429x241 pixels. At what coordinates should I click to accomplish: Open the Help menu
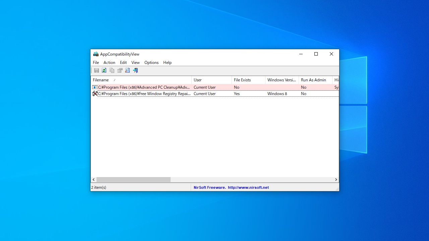click(x=167, y=63)
